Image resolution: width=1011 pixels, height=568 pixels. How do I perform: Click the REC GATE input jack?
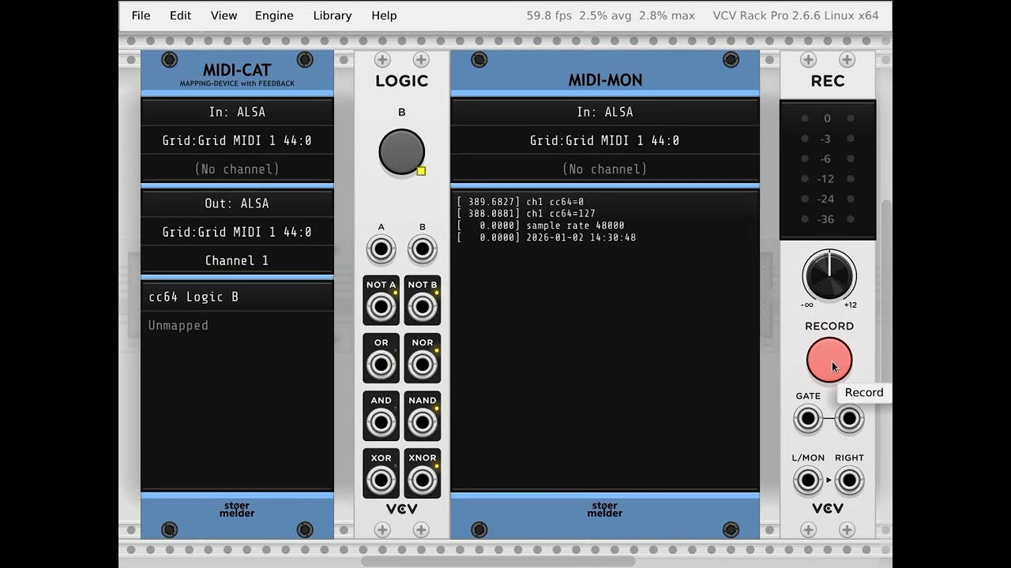[808, 419]
